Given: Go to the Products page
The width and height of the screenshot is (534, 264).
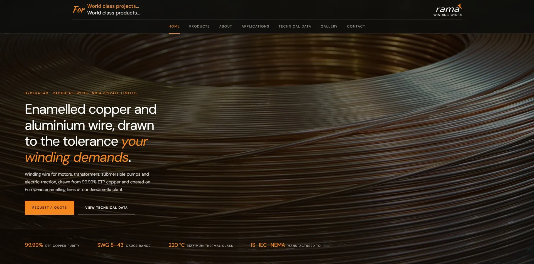Looking at the screenshot, I should (199, 26).
